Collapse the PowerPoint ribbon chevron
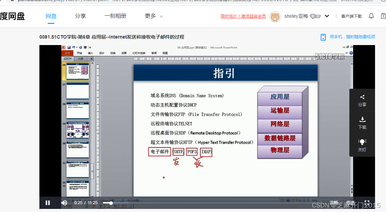The width and height of the screenshot is (386, 212). pos(347,53)
